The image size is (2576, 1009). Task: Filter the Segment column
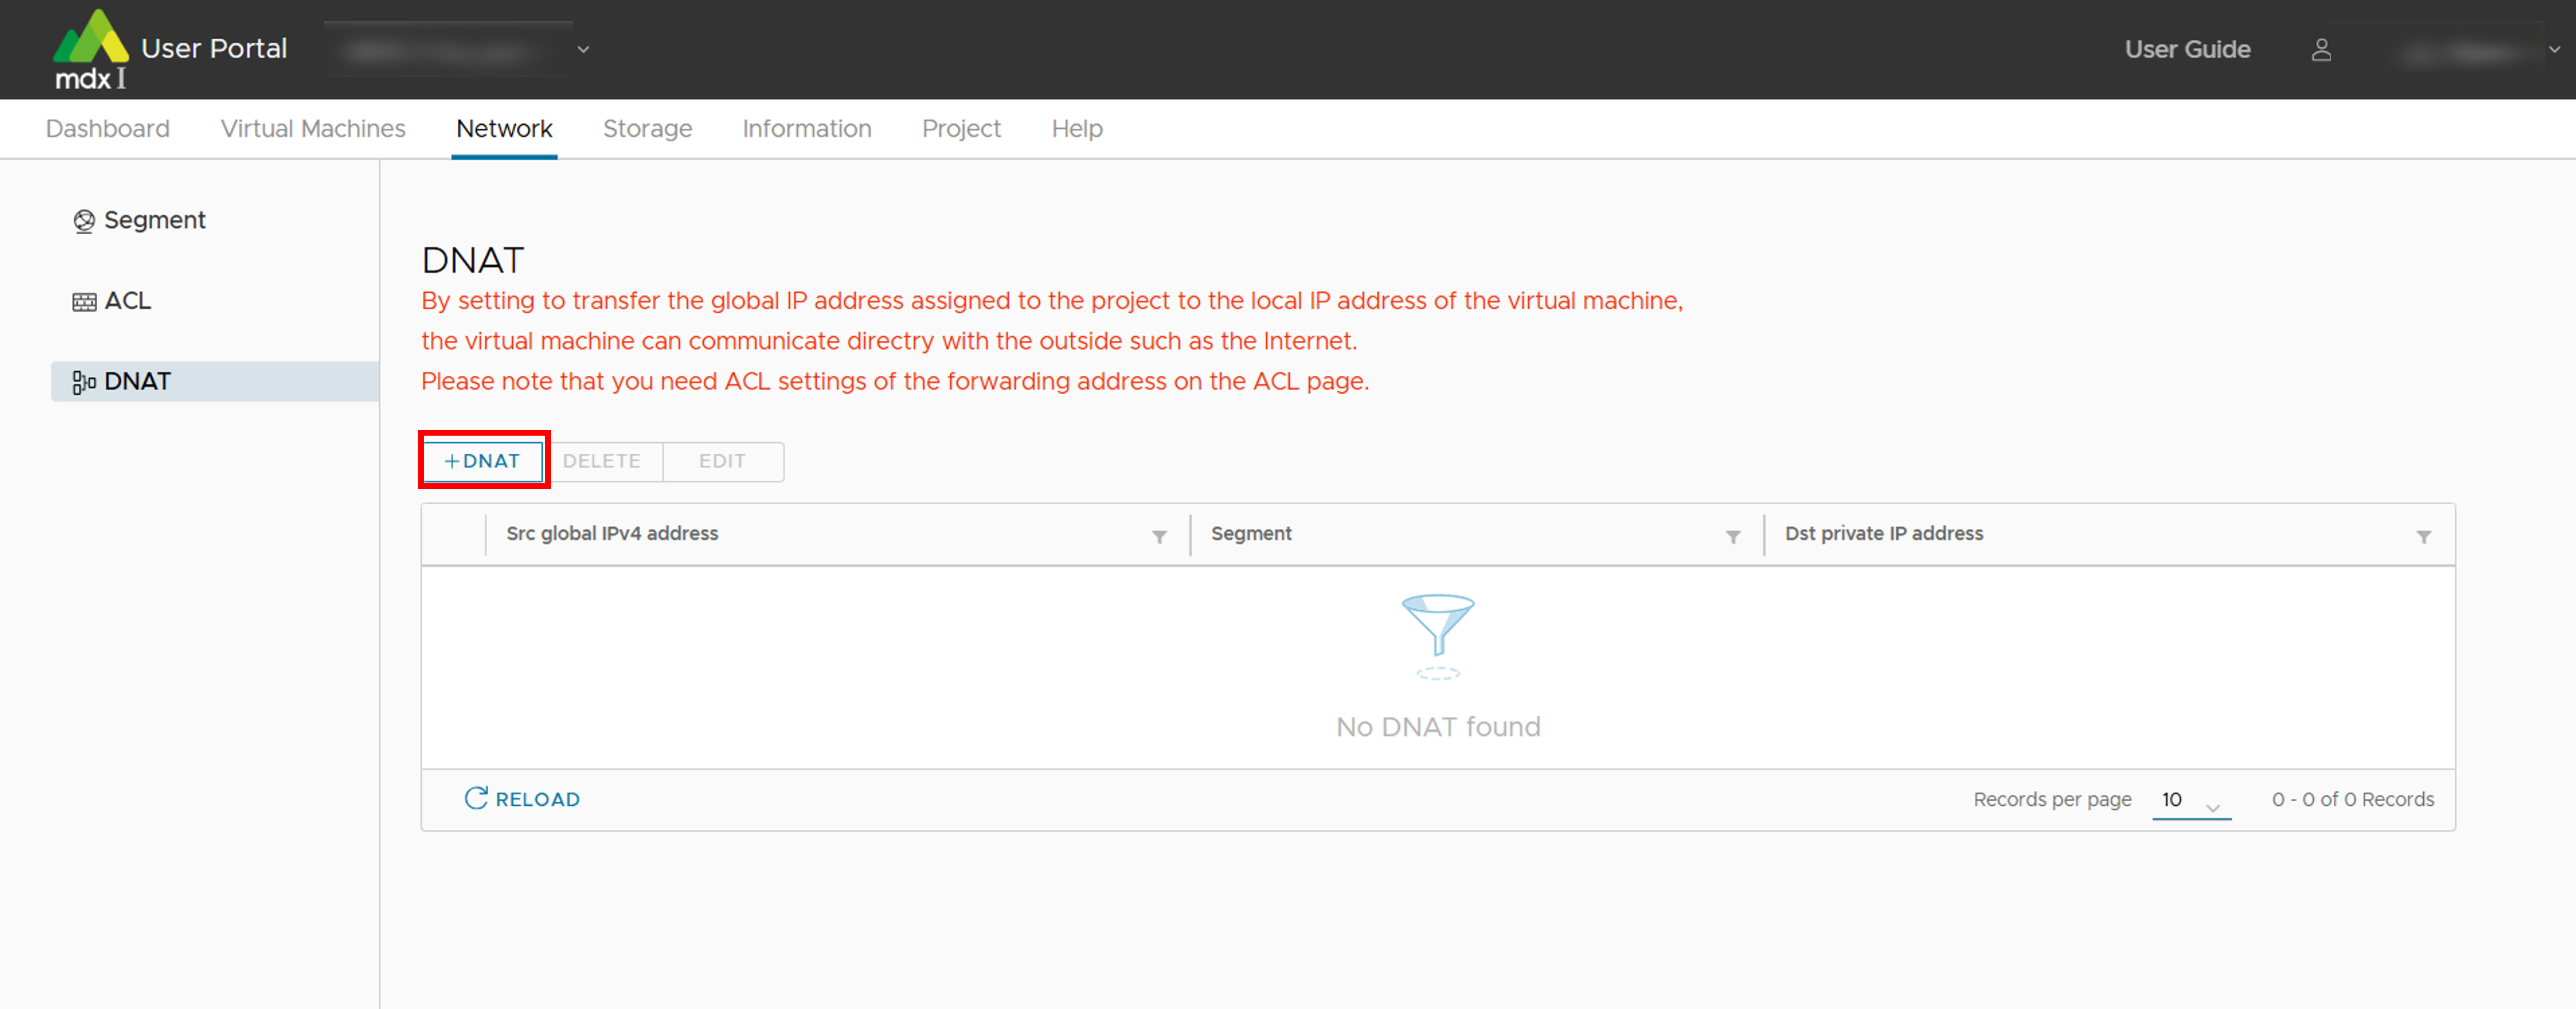pyautogui.click(x=1733, y=537)
